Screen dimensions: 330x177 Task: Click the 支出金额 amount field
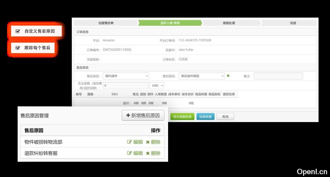(x=126, y=86)
